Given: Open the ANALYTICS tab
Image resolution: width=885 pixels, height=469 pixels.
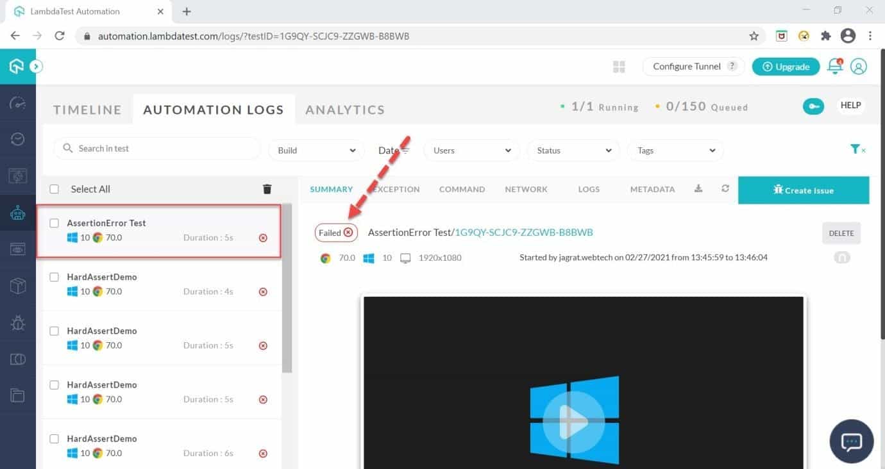Looking at the screenshot, I should tap(345, 110).
